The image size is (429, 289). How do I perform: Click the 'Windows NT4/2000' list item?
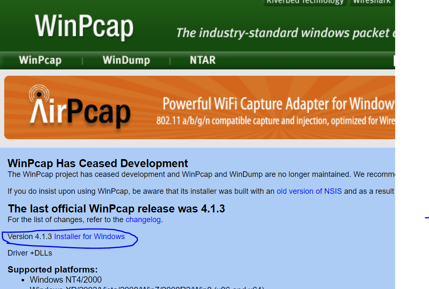[66, 280]
